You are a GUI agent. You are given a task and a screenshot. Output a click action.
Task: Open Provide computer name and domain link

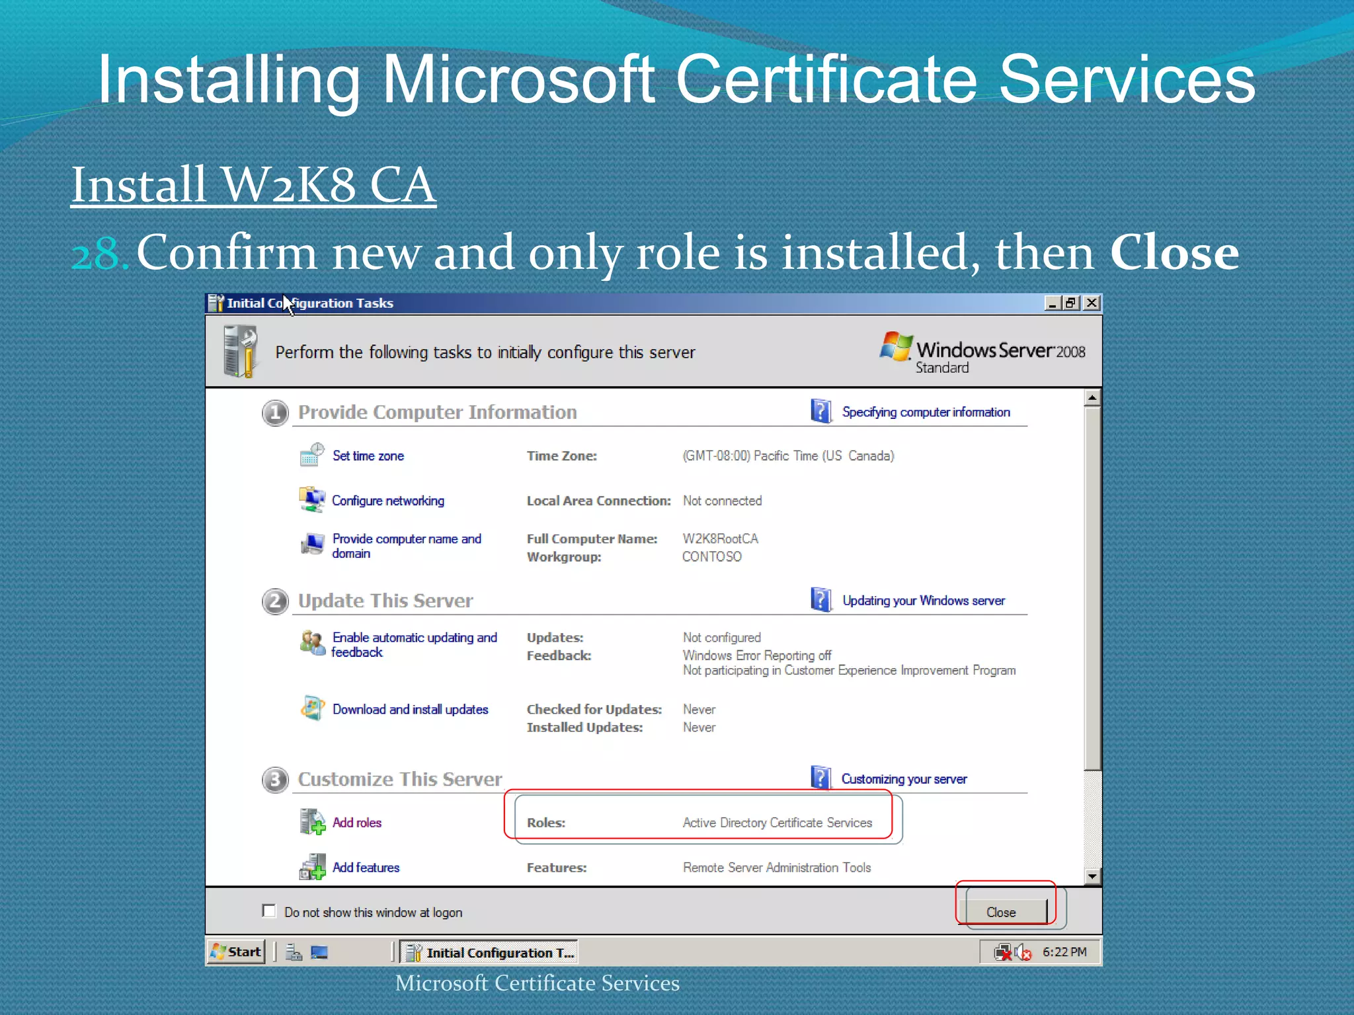point(407,546)
